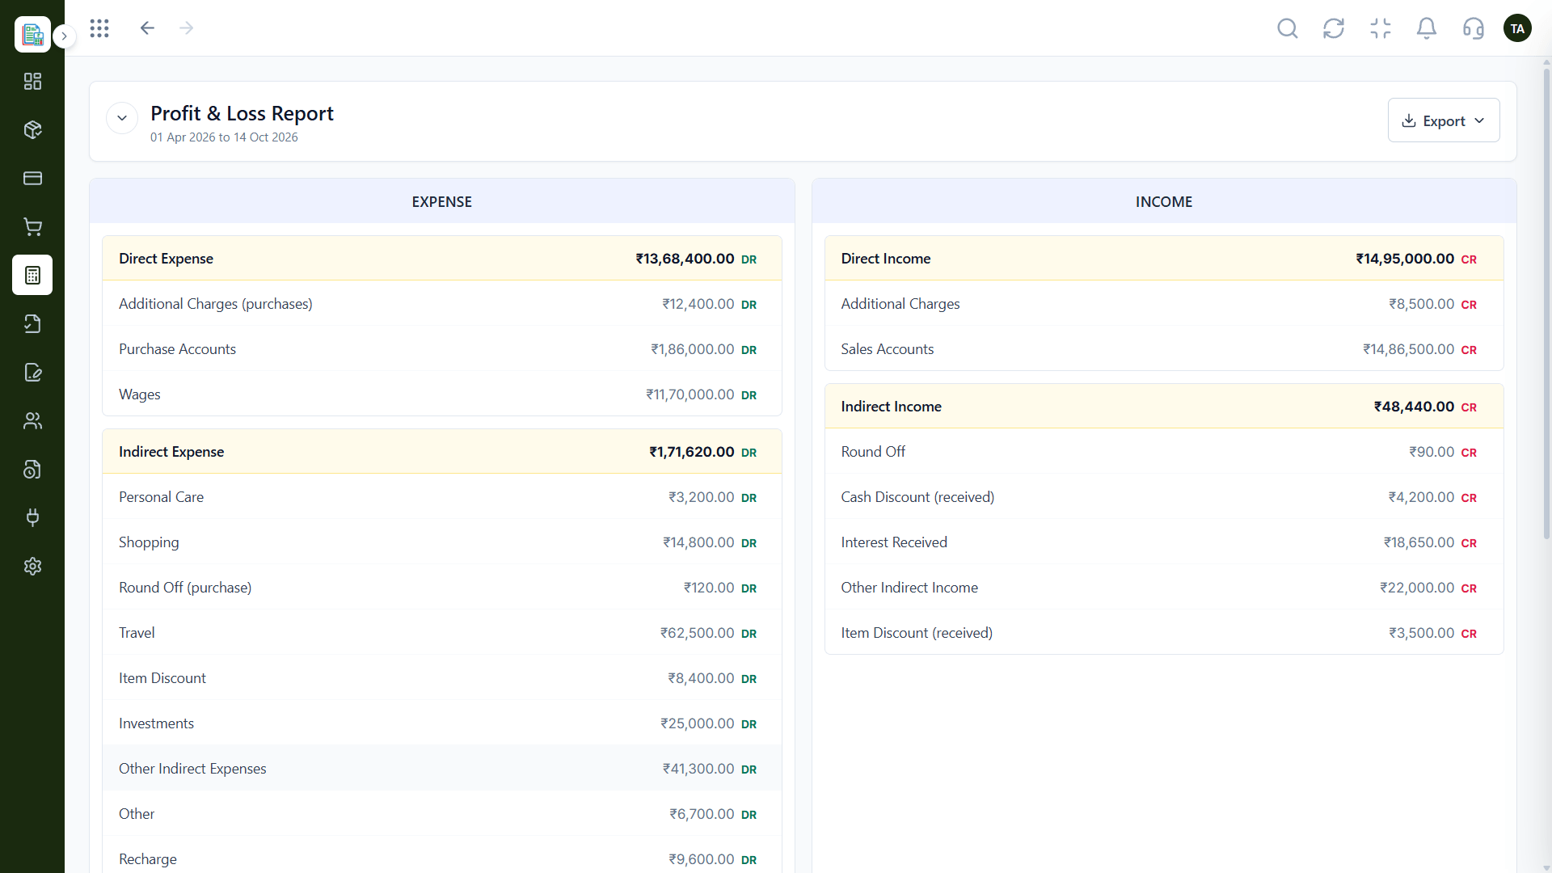Screen dimensions: 1552x873
Task: Open the plug integrations icon in sidebar
Action: 32,517
